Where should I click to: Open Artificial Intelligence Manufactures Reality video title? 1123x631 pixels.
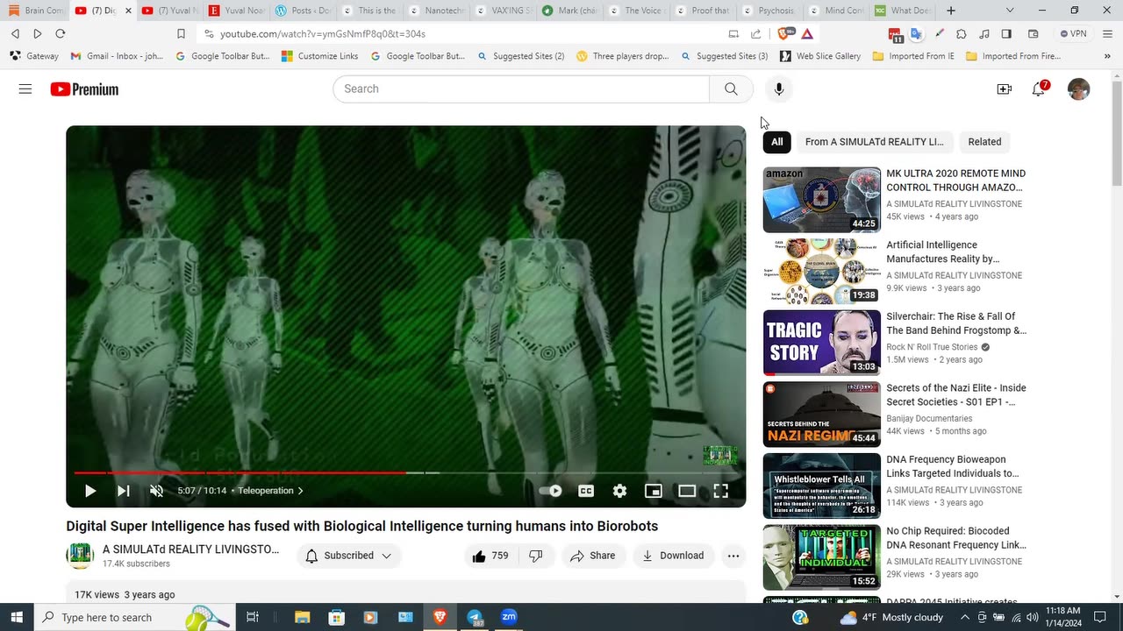pyautogui.click(x=943, y=252)
